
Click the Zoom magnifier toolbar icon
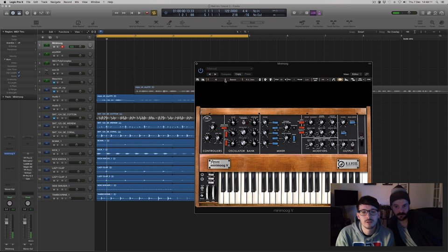pos(432,22)
